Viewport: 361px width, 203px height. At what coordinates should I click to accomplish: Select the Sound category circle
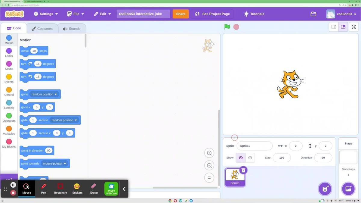9,64
